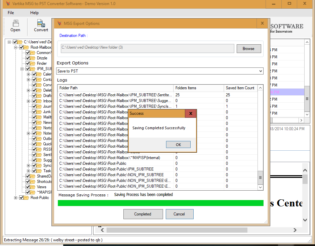Click the message list scroll-right arrow

(x=301, y=120)
